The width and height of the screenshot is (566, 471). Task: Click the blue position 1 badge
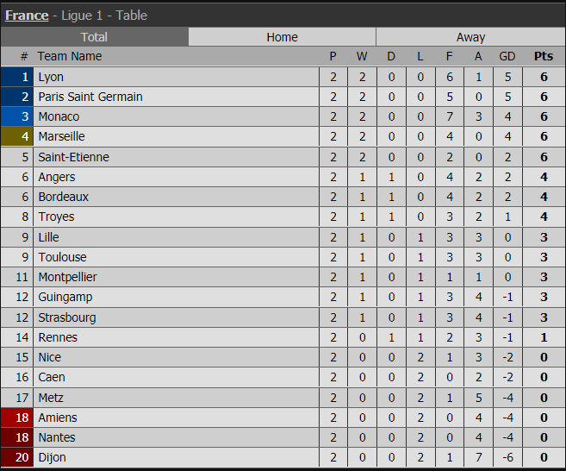pos(17,77)
